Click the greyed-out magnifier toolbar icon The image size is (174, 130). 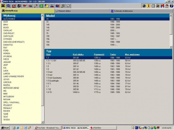68,6
